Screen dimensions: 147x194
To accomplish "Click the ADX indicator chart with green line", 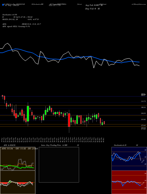I will (18, 159).
